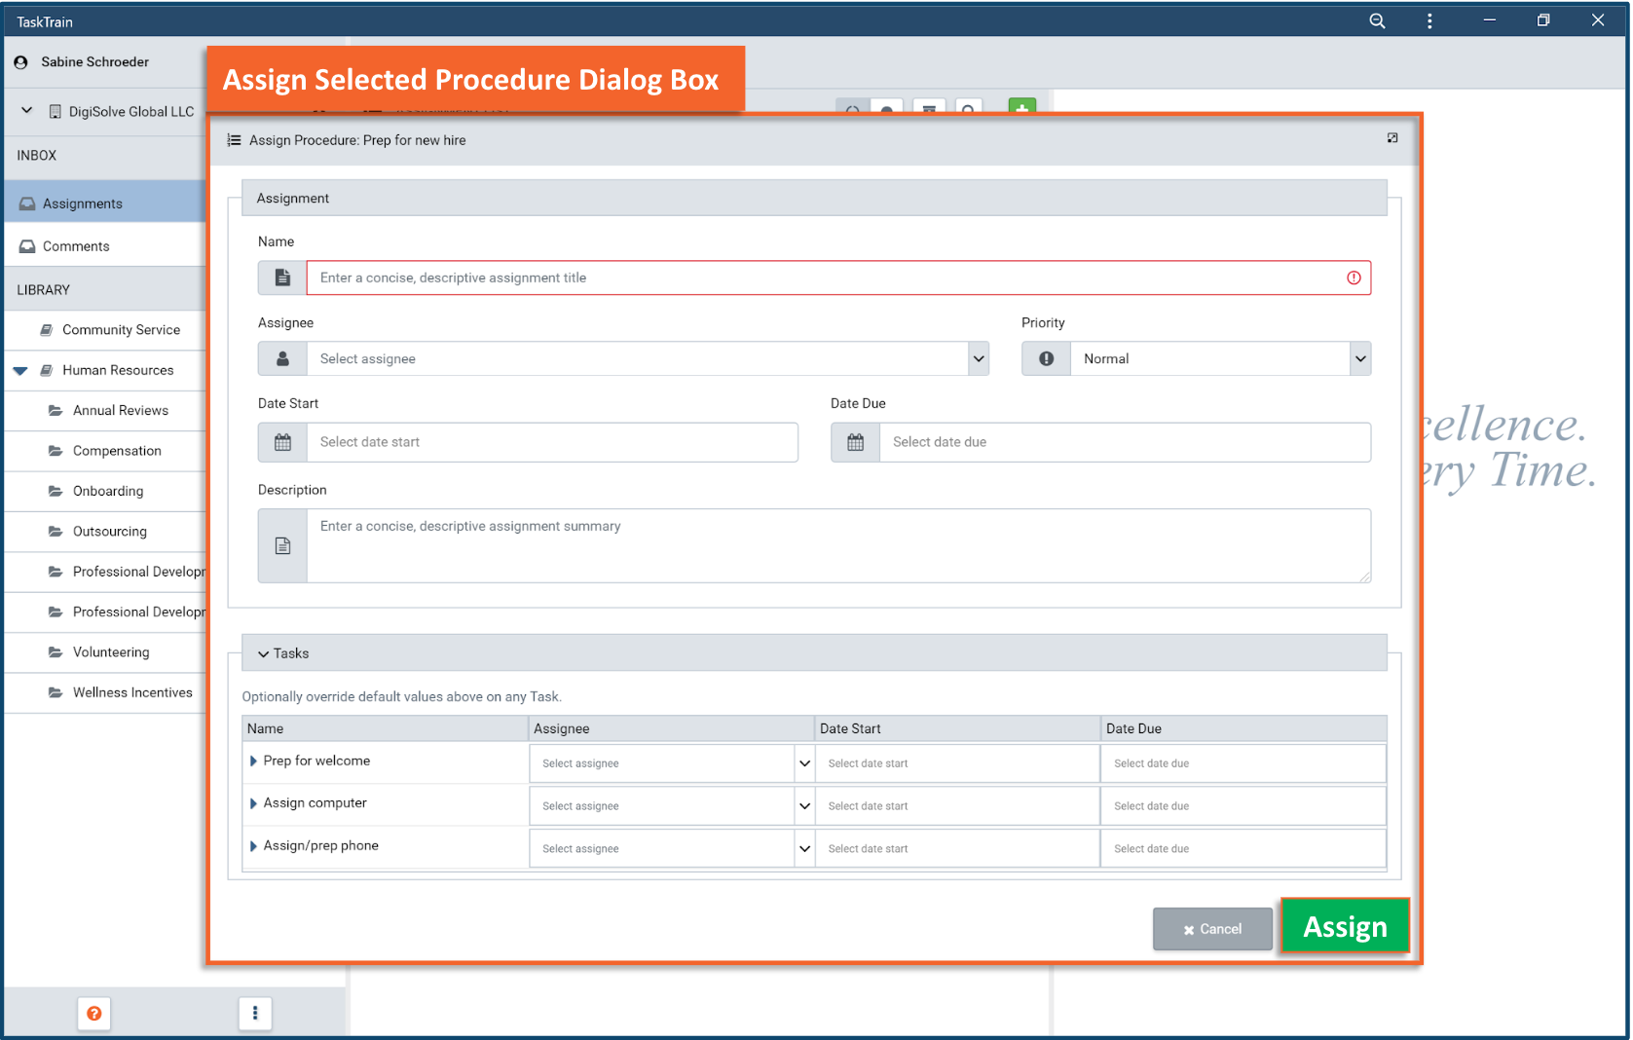
Task: Click the search magnifier icon in title bar
Action: tap(1377, 20)
